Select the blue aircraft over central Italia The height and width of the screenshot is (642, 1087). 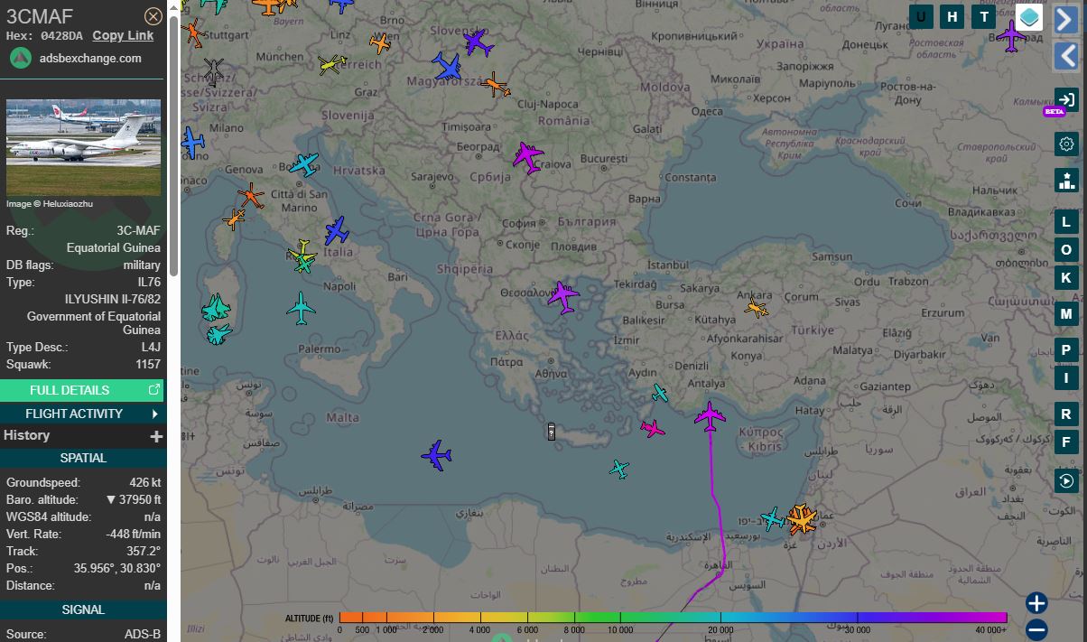(337, 230)
